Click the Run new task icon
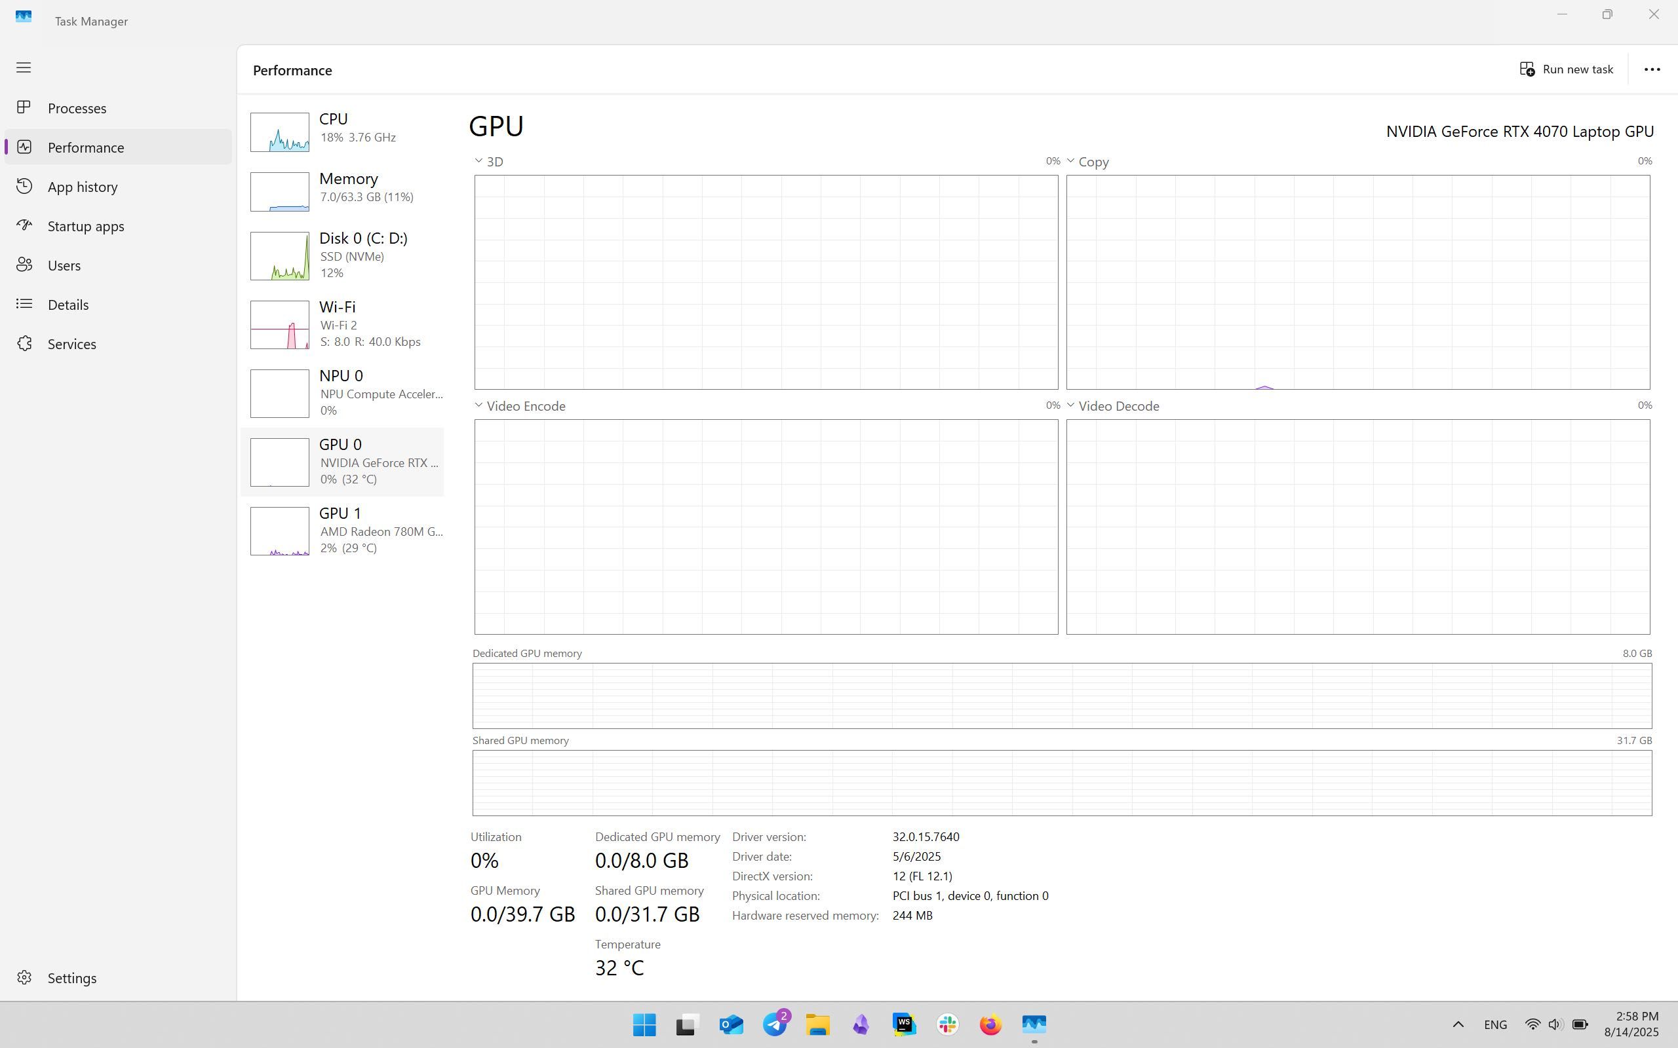The image size is (1678, 1048). click(x=1527, y=69)
